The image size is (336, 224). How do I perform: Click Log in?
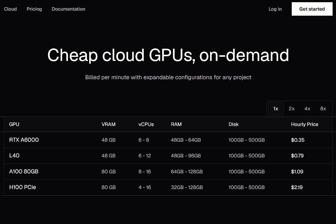coord(275,9)
